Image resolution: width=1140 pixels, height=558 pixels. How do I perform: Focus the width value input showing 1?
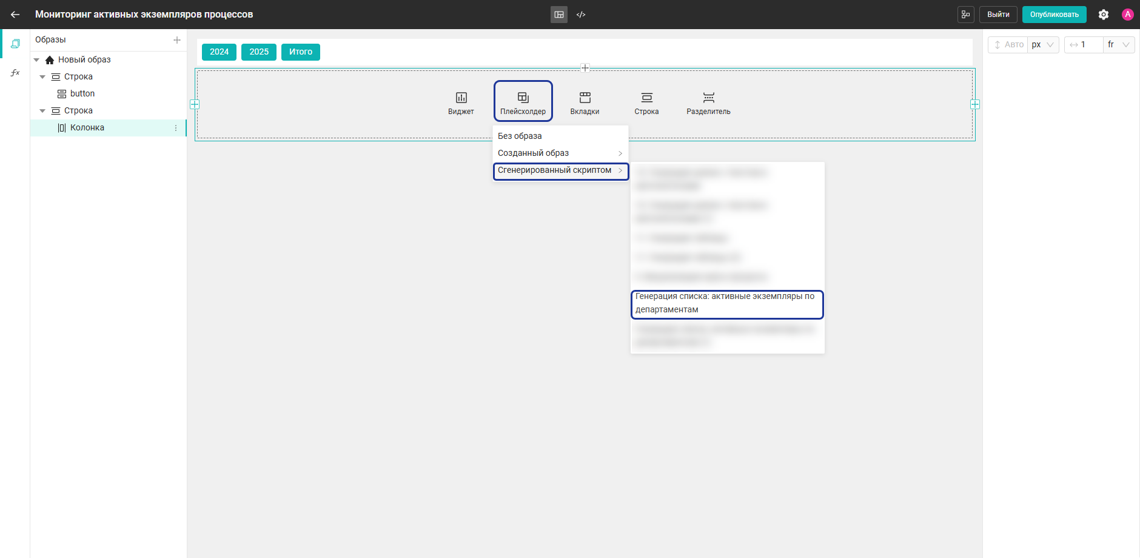pyautogui.click(x=1084, y=45)
